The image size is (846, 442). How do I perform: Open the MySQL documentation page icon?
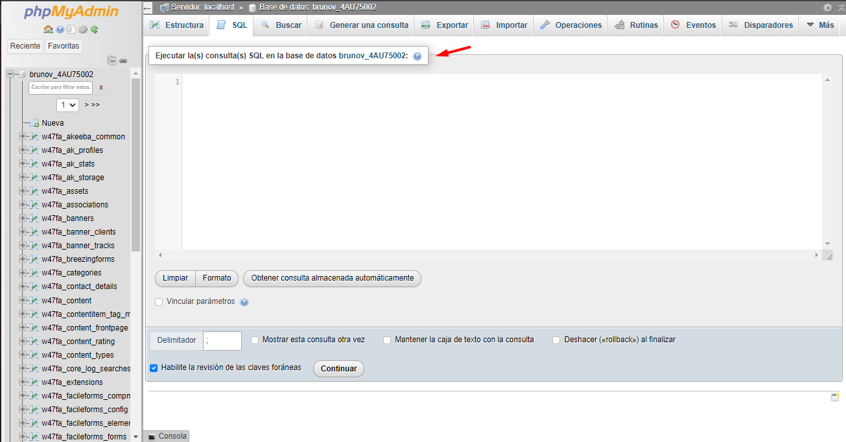coord(71,29)
